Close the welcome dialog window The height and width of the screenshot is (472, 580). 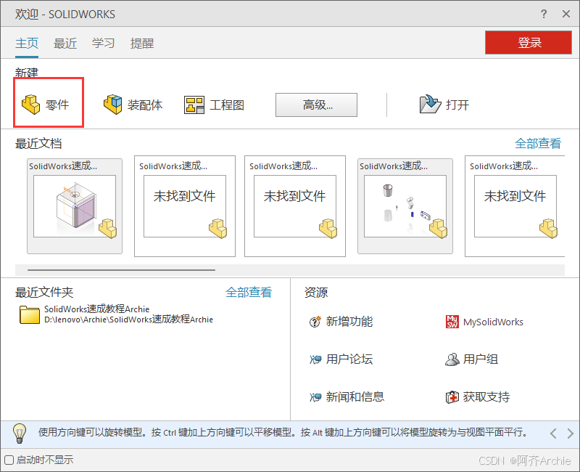tap(566, 14)
